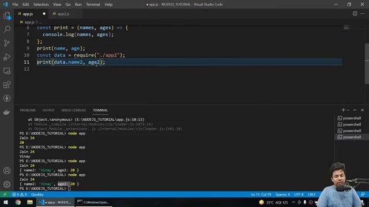
Task: Open the Remote Explorer icon in activity bar
Action: click(7, 71)
